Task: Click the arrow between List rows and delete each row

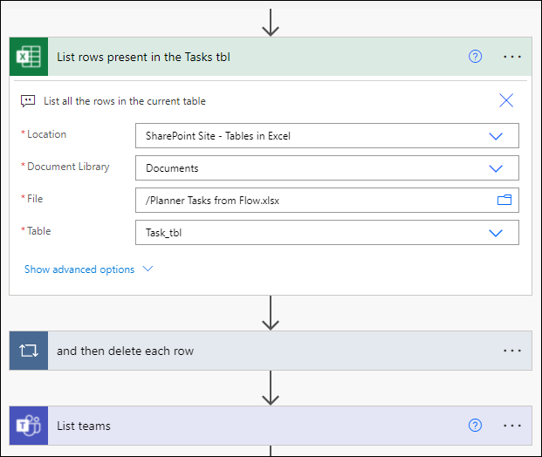Action: click(271, 312)
